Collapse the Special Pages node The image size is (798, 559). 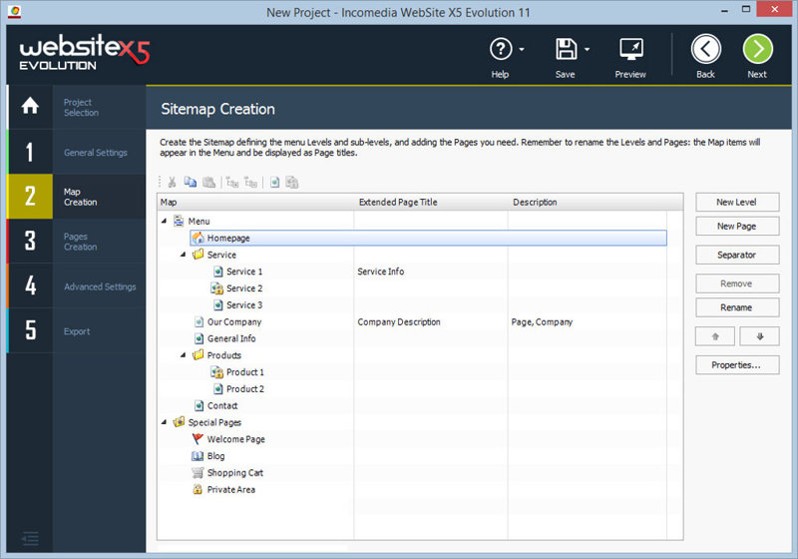165,422
